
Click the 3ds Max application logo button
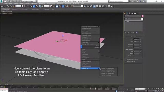point(2,1)
